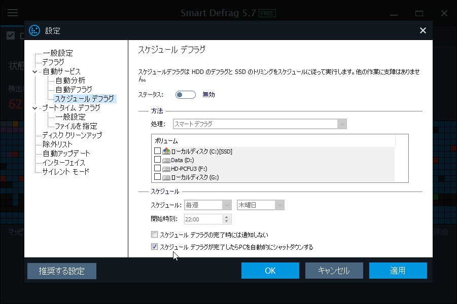
Task: Click the FREE badge next to Smart Defrag 5.7
Action: tap(268, 13)
